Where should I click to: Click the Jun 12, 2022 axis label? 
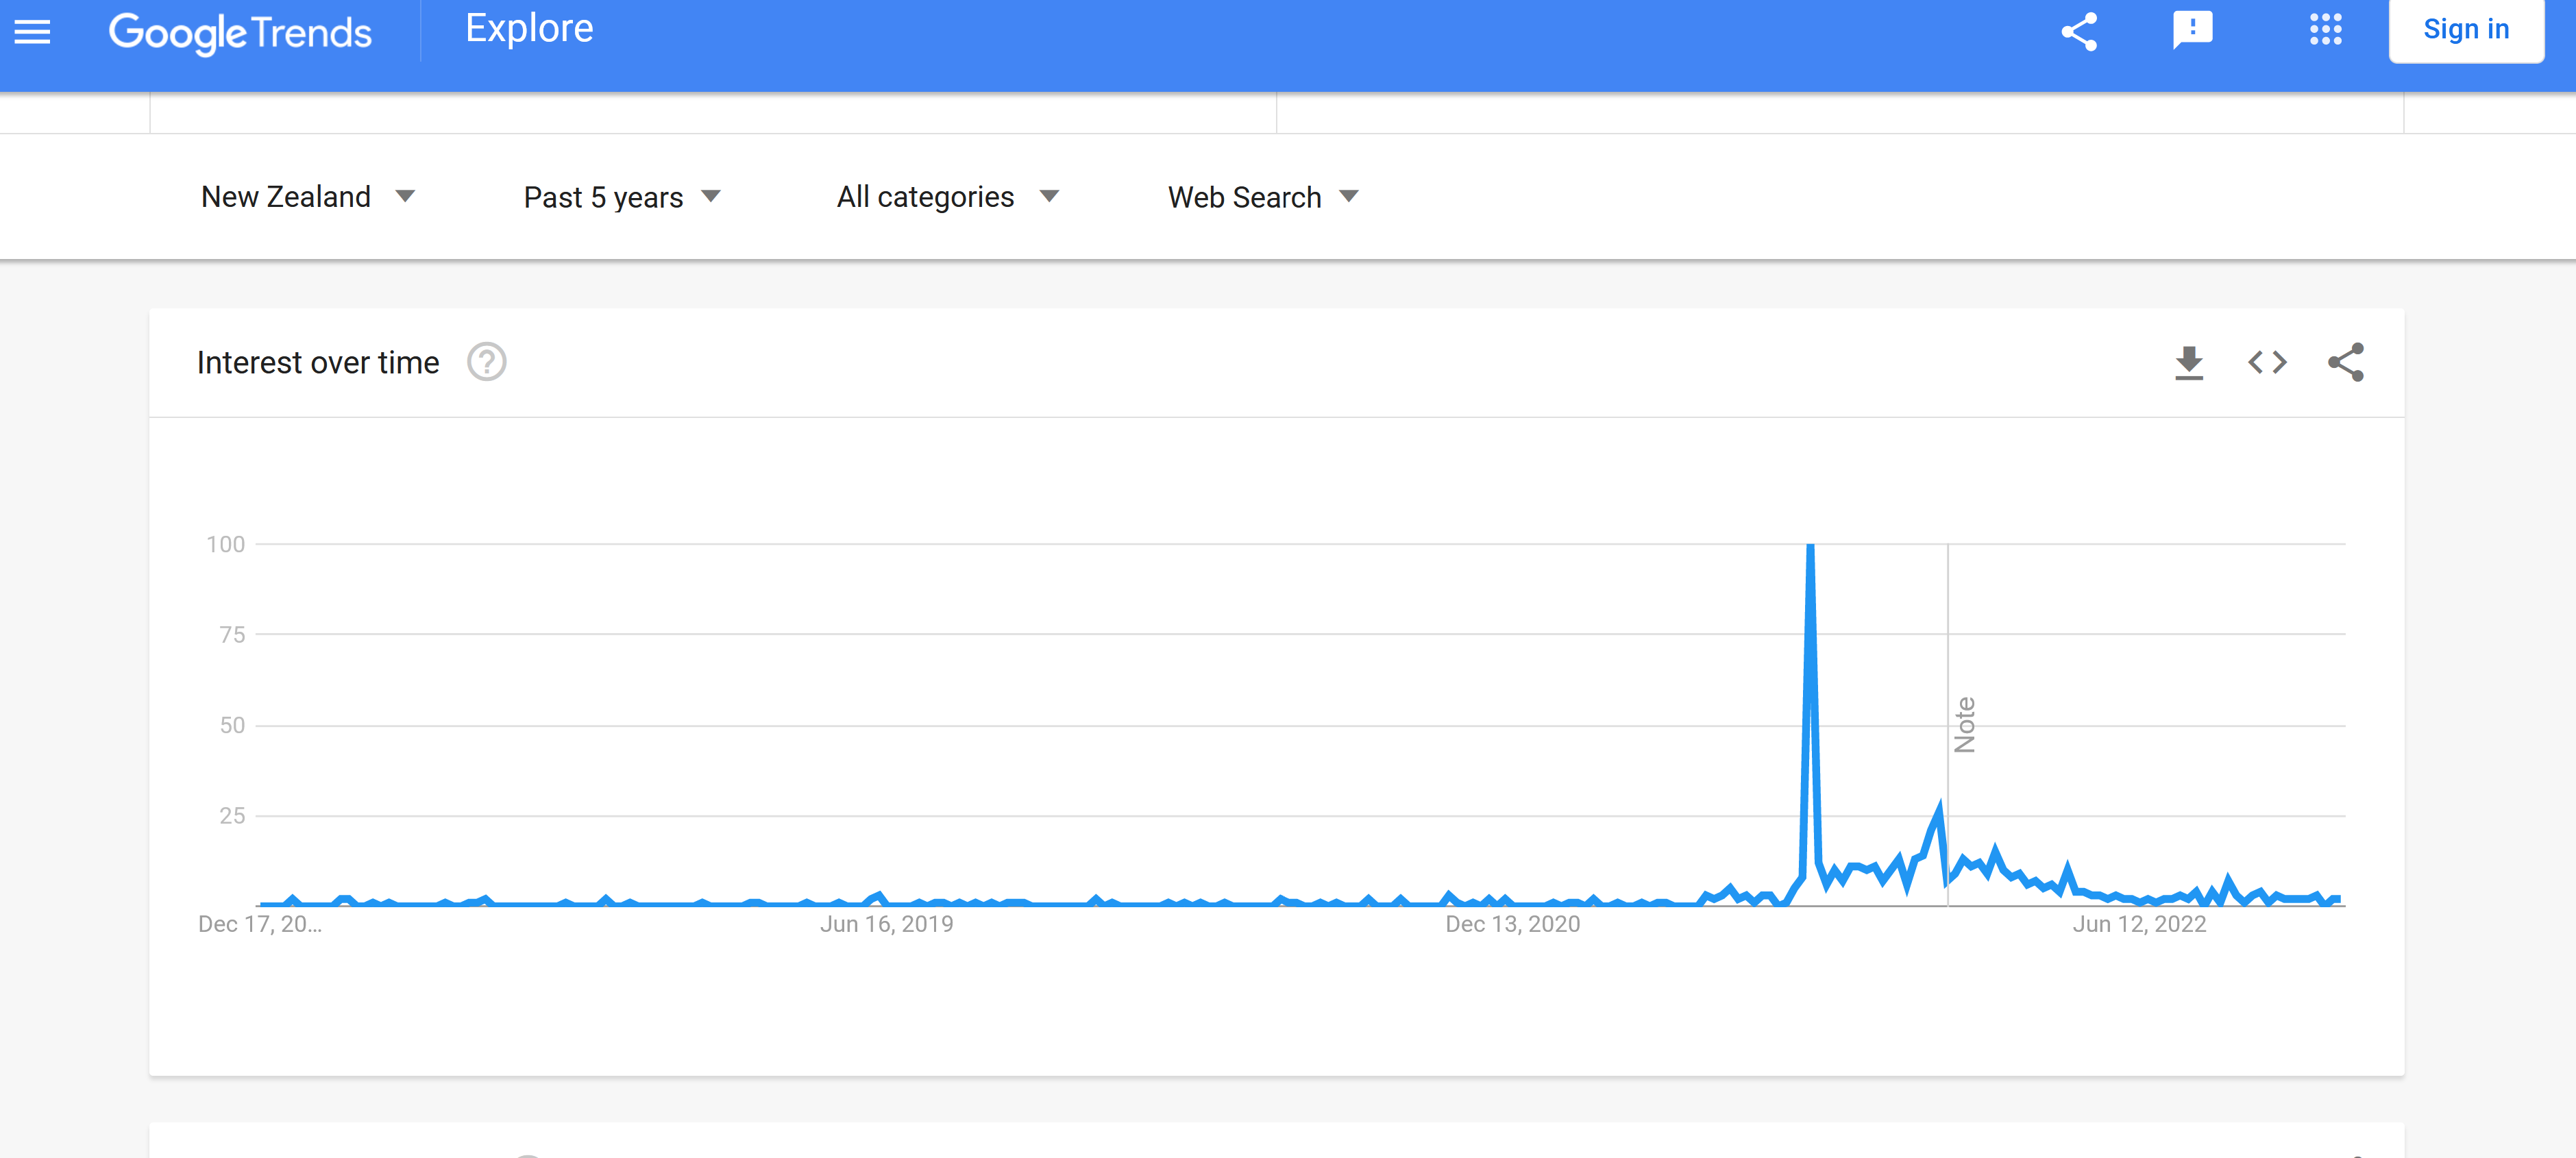point(2139,924)
